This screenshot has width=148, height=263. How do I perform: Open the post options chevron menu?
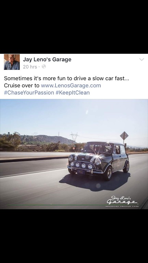(141, 60)
